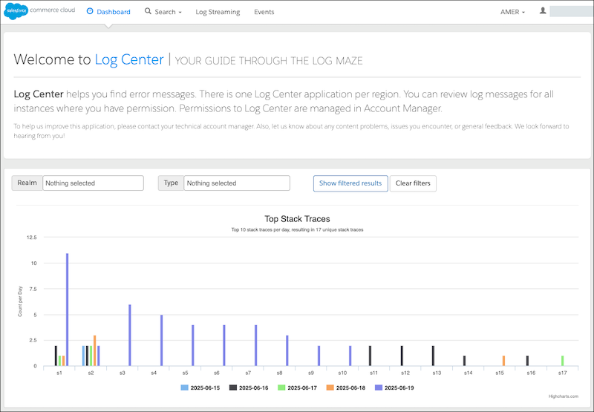
Task: Toggle the 2025-06-19 legend series
Action: (394, 388)
